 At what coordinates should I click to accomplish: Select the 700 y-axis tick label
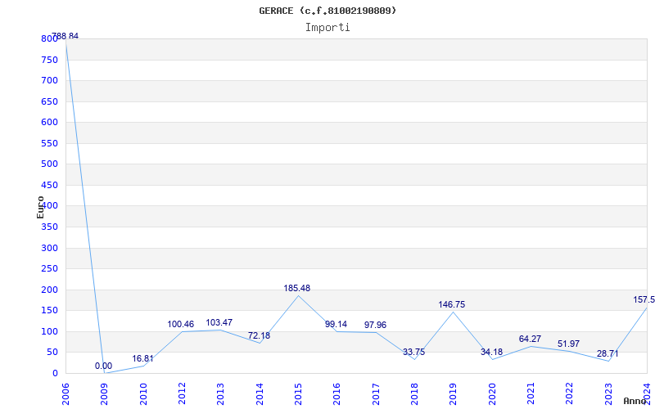[49, 80]
